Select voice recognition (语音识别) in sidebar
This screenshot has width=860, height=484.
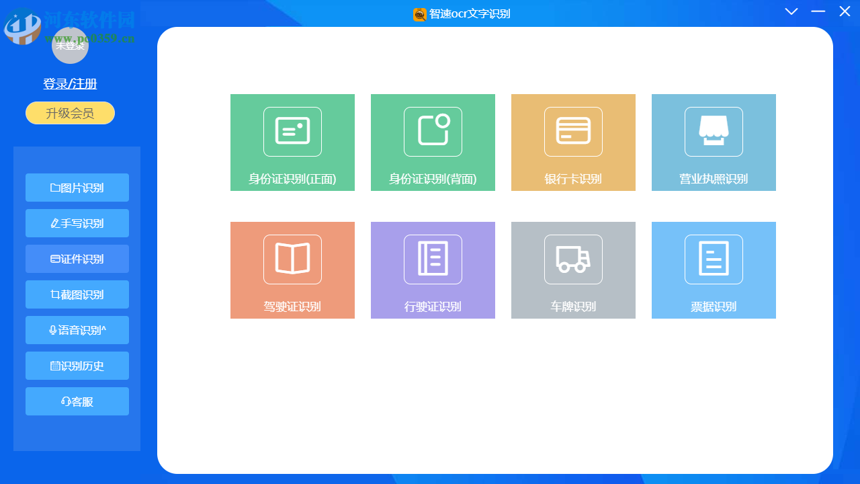click(77, 329)
